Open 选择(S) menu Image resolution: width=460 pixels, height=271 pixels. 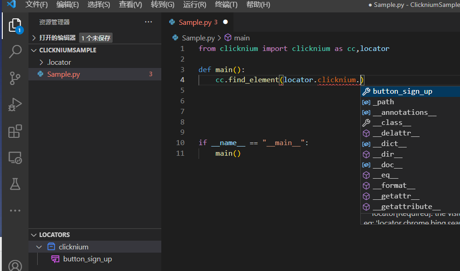pos(98,5)
